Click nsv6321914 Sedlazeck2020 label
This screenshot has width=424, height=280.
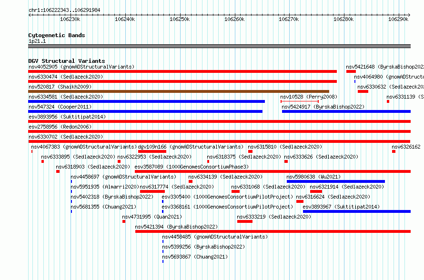pyautogui.click(x=347, y=187)
